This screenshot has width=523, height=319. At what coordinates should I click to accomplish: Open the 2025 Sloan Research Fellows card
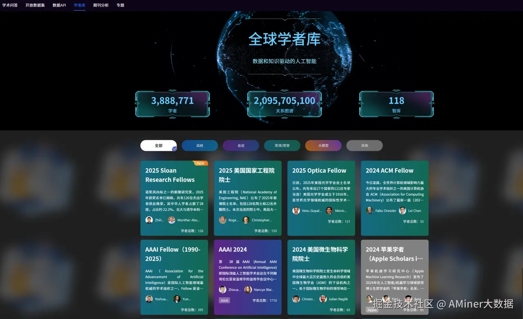(174, 198)
